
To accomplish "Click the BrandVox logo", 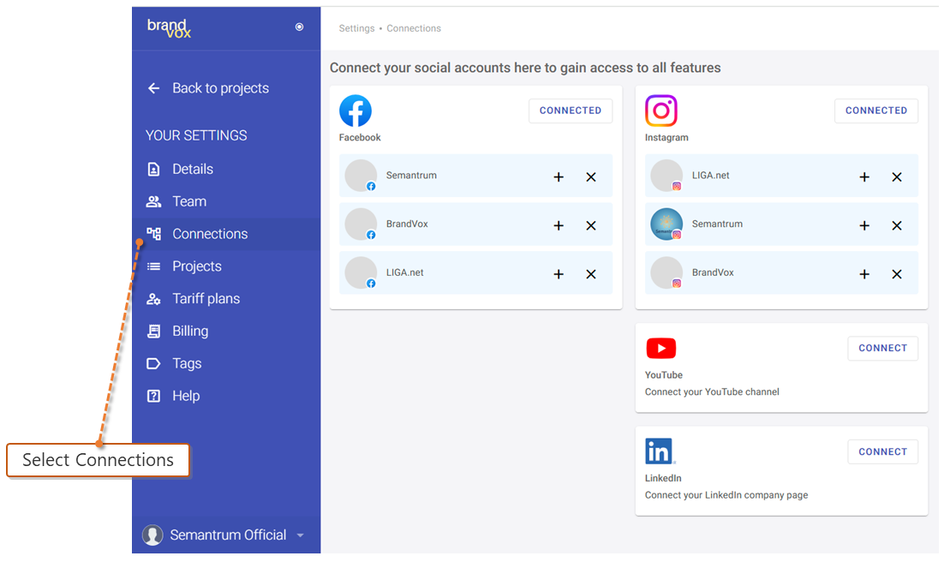I will [169, 27].
